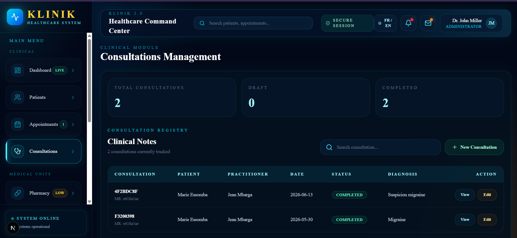Open Dr. John Miller profile menu
Image resolution: width=517 pixels, height=238 pixels.
point(471,23)
